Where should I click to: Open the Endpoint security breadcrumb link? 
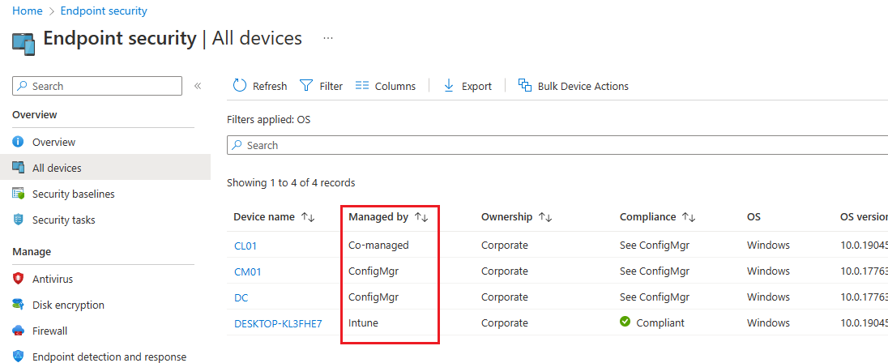click(104, 11)
